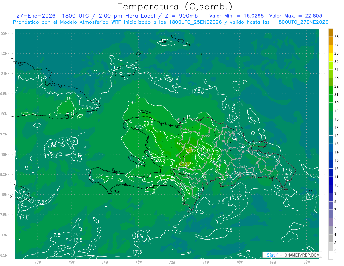Click the '70W' longitude axis label
The width and height of the screenshot is (344, 266).
pyautogui.click(x=239, y=262)
